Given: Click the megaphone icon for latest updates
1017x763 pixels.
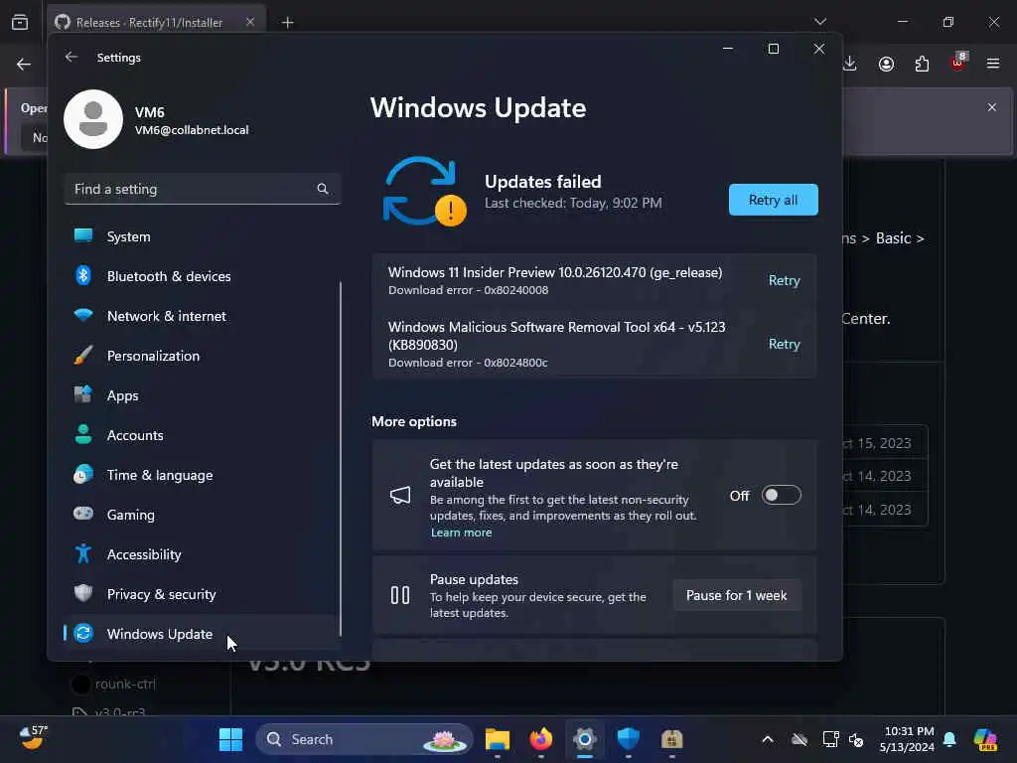Looking at the screenshot, I should 400,496.
